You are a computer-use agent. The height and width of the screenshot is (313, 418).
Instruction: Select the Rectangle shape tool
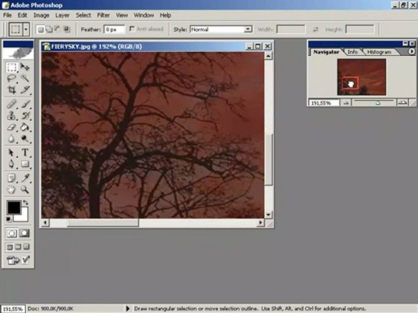tap(25, 164)
